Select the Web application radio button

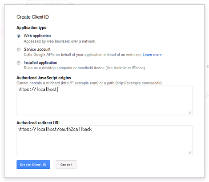(x=19, y=36)
